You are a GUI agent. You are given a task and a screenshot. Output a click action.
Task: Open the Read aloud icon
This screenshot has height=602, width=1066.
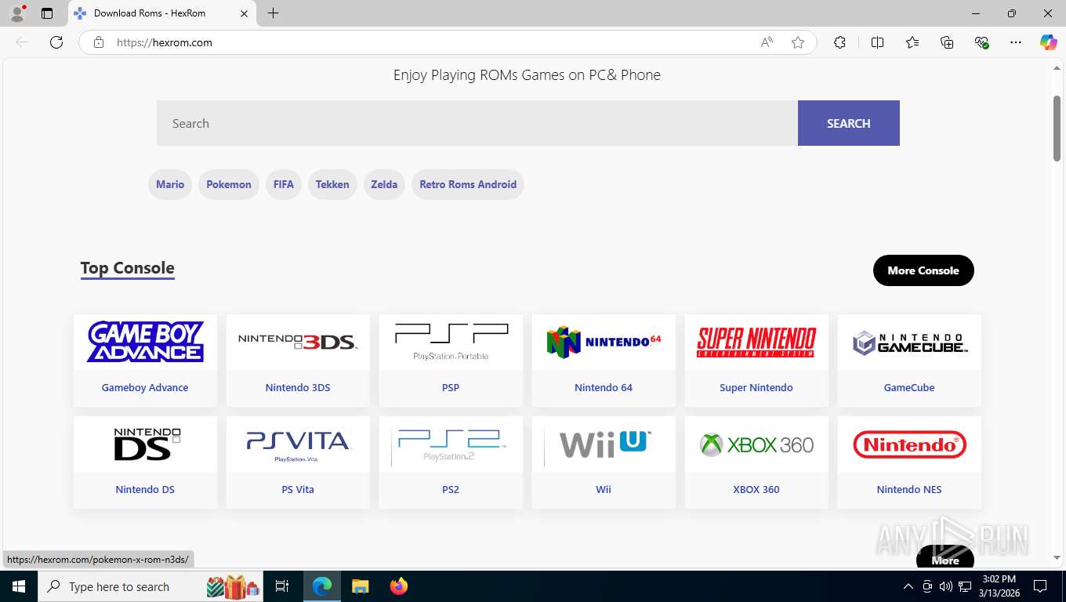click(767, 42)
